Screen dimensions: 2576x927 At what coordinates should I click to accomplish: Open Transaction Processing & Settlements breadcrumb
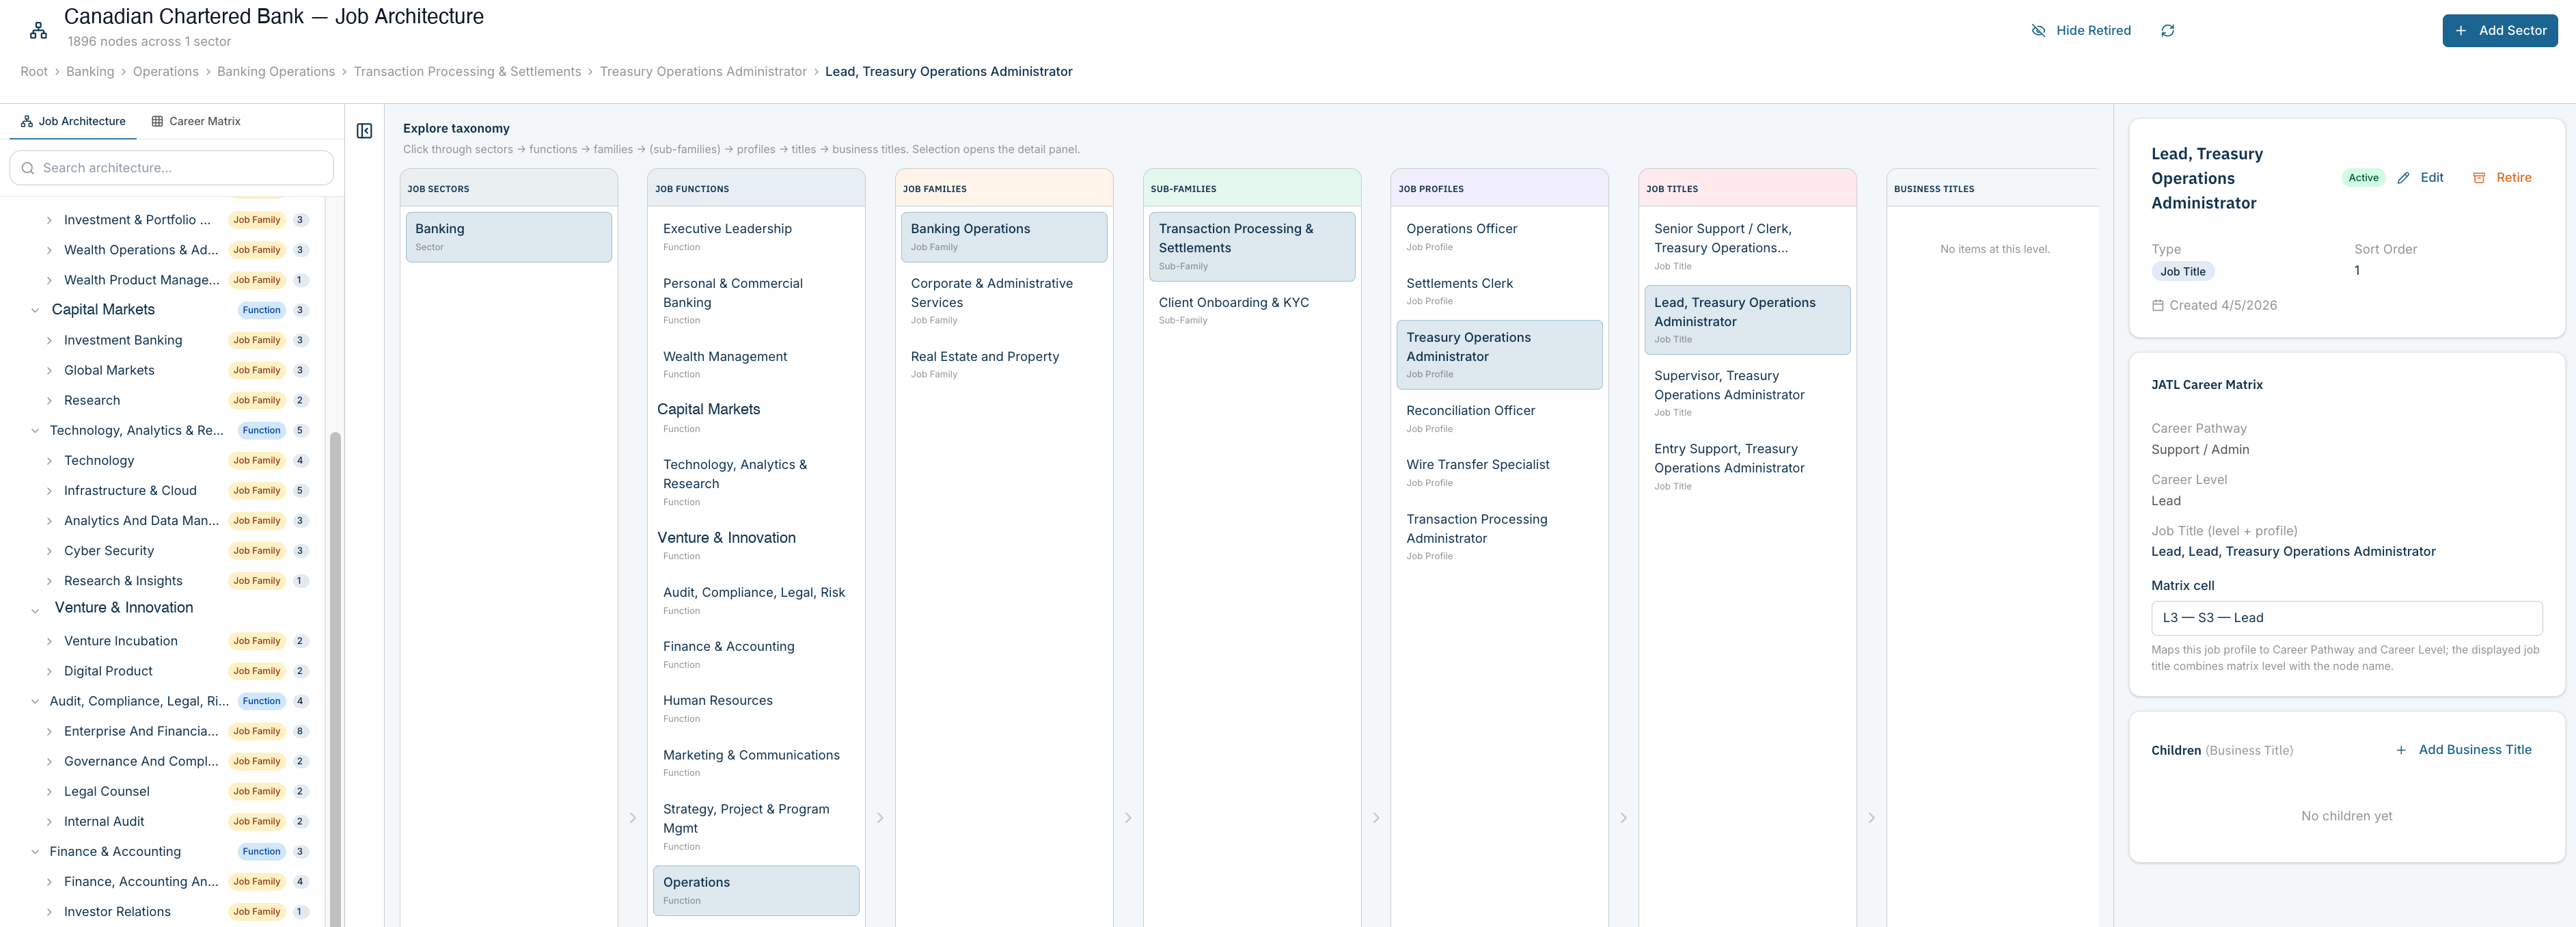[467, 72]
